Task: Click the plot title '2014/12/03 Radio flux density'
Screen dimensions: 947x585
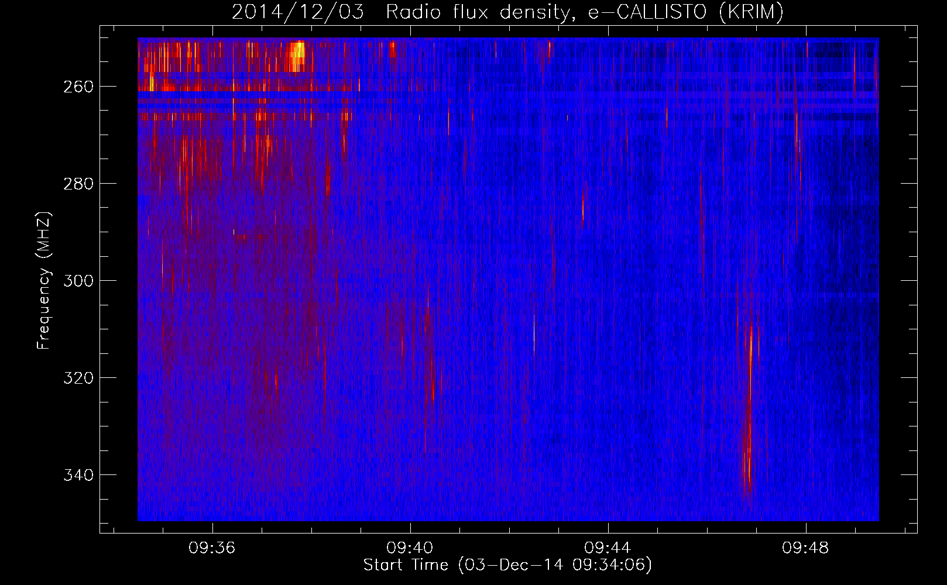Action: [507, 12]
